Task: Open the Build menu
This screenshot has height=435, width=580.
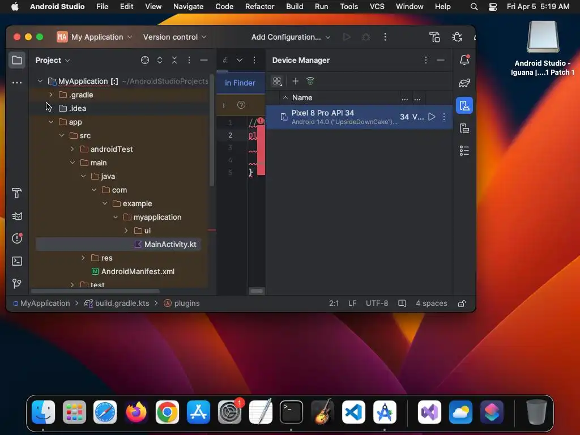Action: pos(295,6)
